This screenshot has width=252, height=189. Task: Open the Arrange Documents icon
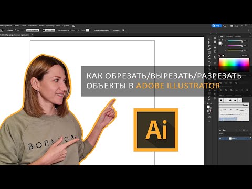232,26
